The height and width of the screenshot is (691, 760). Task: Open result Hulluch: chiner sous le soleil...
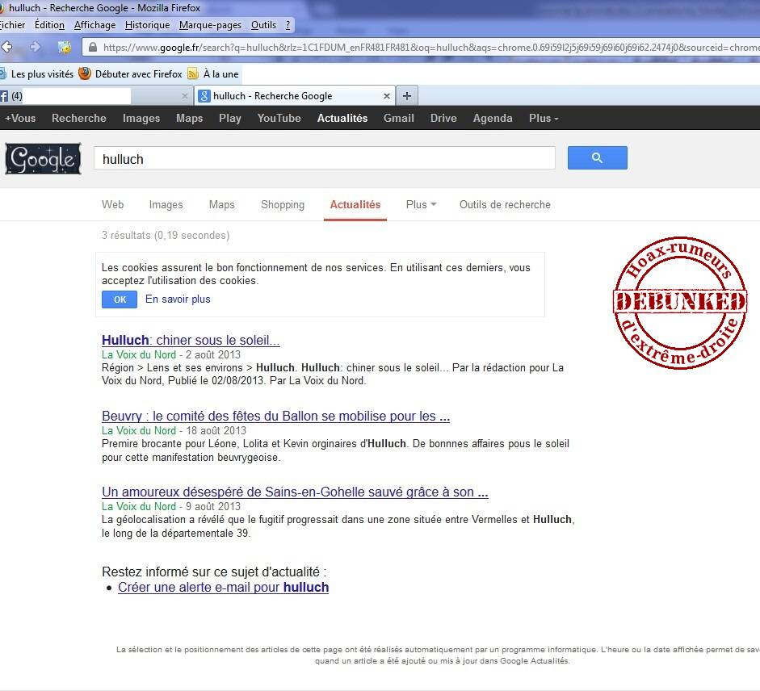point(191,340)
